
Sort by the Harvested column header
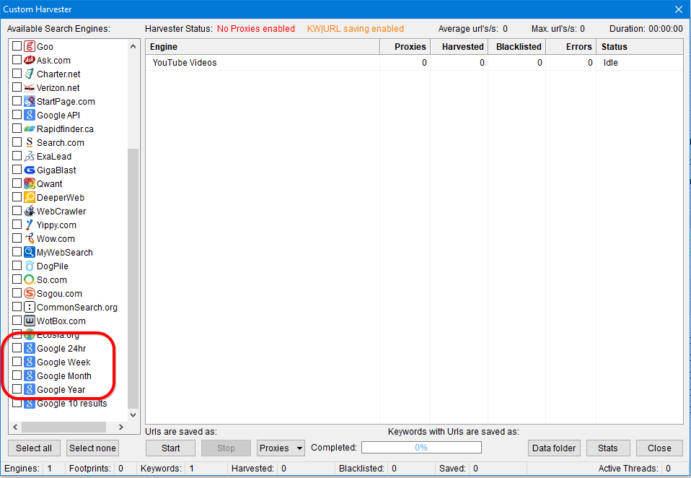pos(459,47)
